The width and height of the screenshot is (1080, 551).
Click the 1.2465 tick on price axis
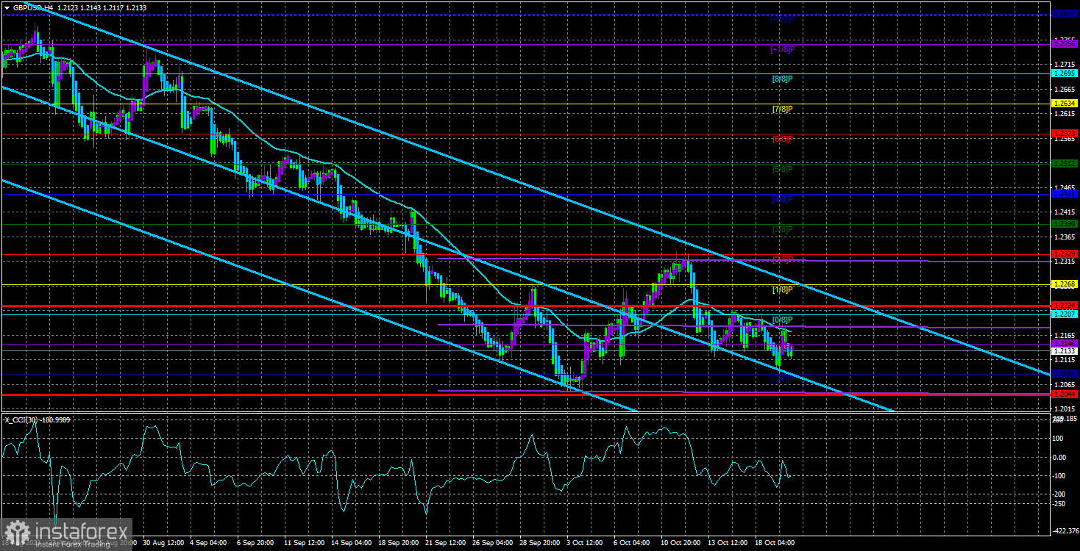(x=1063, y=188)
